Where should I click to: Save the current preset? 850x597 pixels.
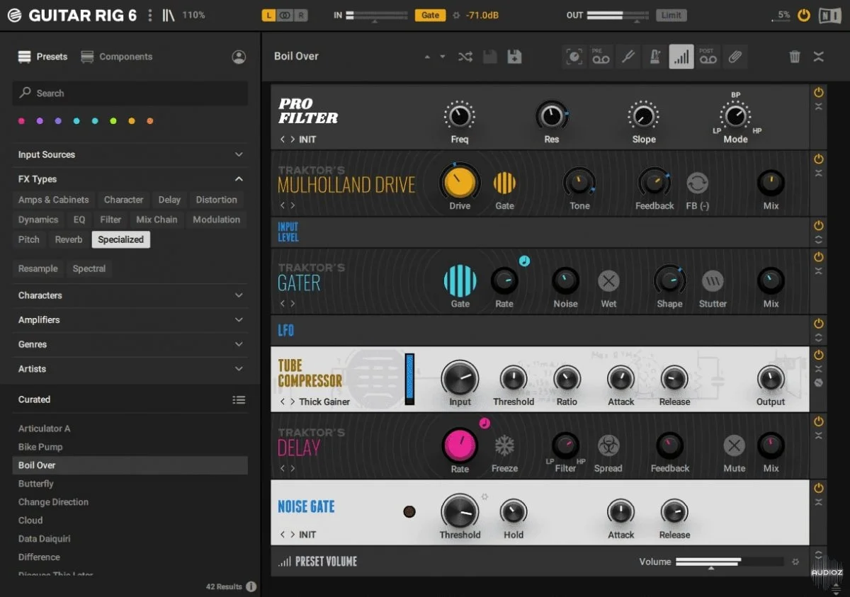click(489, 57)
